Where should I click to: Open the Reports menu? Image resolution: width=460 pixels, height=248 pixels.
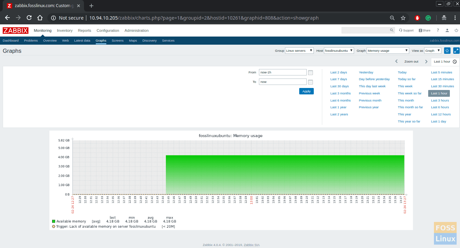[x=85, y=30]
